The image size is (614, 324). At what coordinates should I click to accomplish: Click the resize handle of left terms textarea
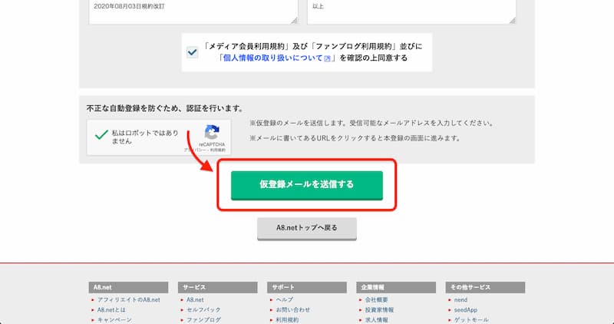click(x=294, y=21)
